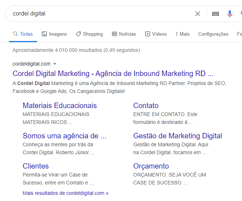
Task: Open the Somos uma agência de sitelink
Action: point(64,136)
